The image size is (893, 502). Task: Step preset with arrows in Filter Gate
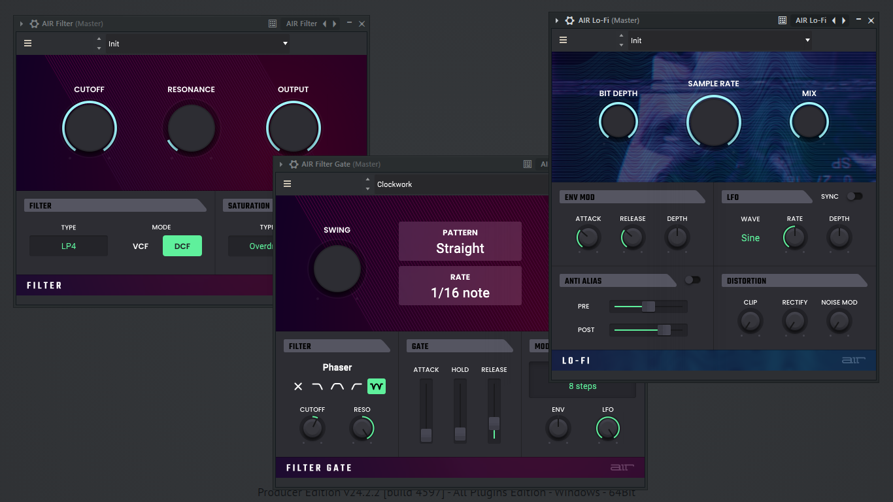coord(368,184)
